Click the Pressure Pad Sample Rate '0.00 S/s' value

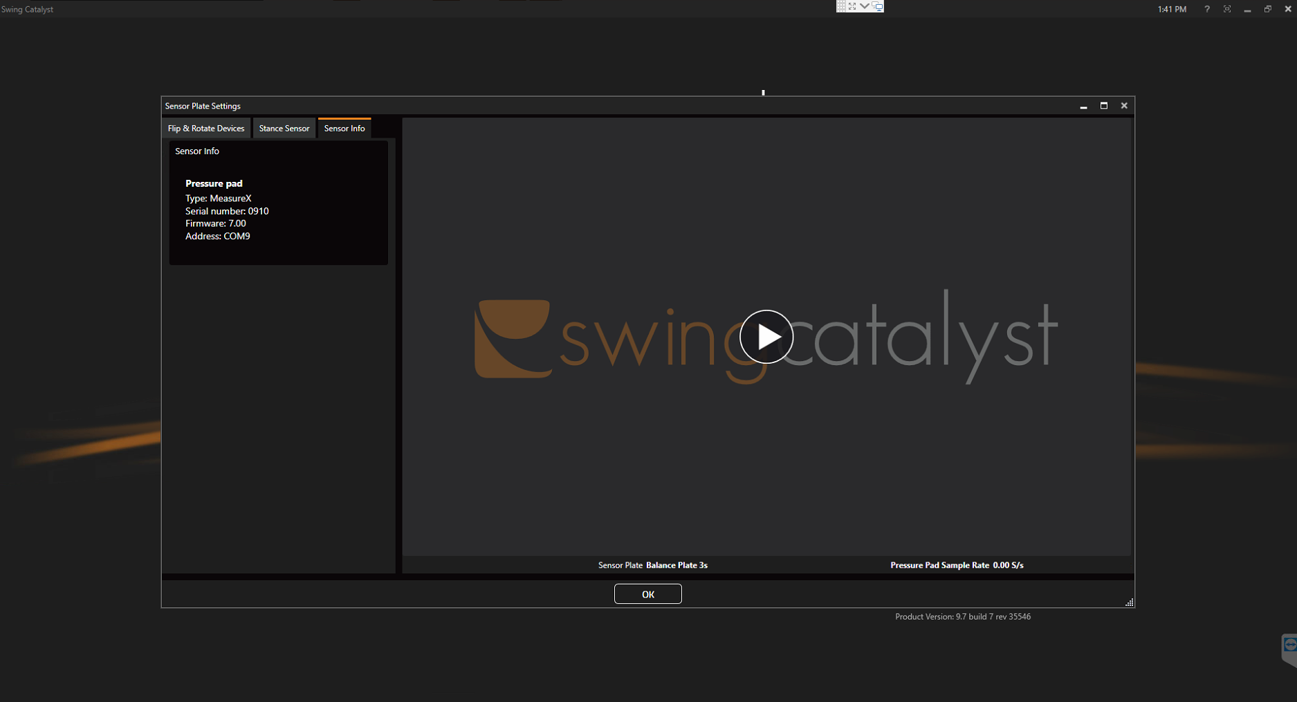tap(1008, 565)
